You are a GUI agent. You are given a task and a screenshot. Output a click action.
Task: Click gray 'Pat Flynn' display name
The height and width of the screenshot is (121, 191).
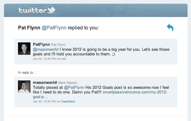58,45
